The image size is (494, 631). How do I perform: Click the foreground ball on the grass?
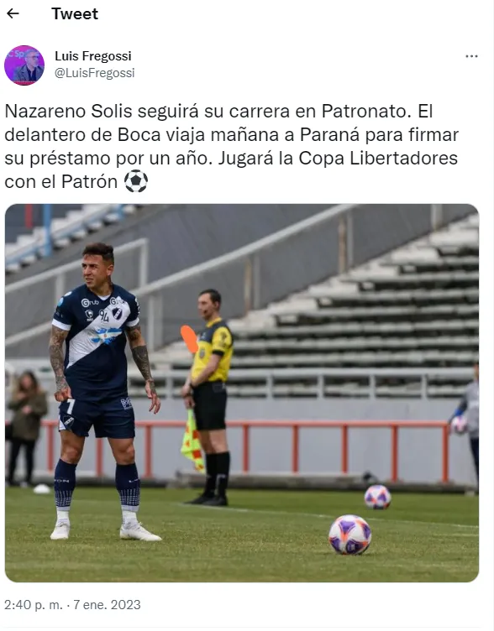[349, 535]
